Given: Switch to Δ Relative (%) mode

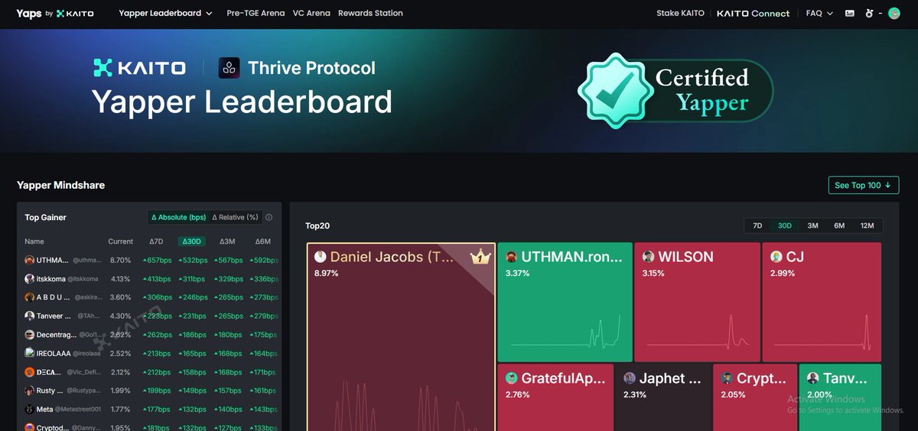Looking at the screenshot, I should click(236, 217).
